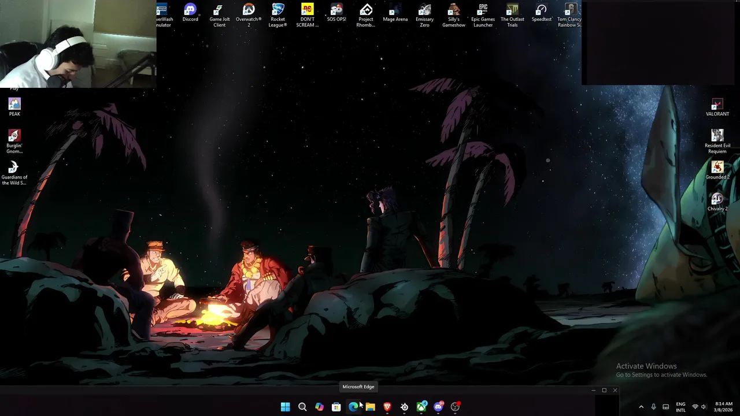Open the Xbox app in the taskbar
740x416 pixels.
click(x=421, y=407)
